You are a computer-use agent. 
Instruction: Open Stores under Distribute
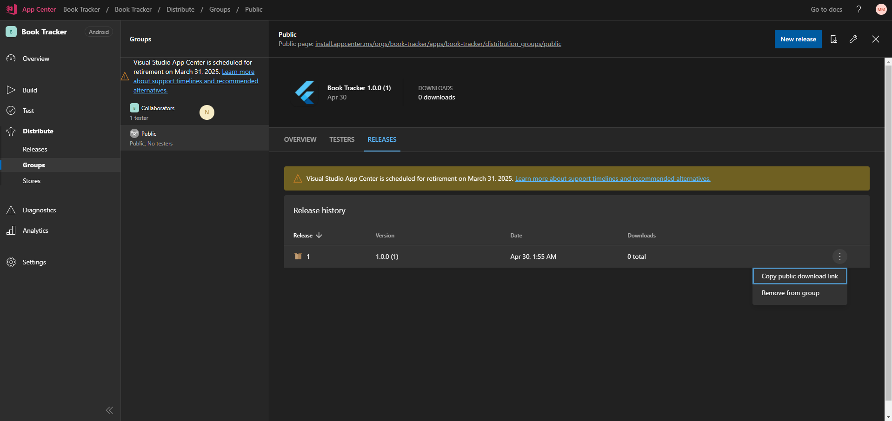[x=32, y=181]
